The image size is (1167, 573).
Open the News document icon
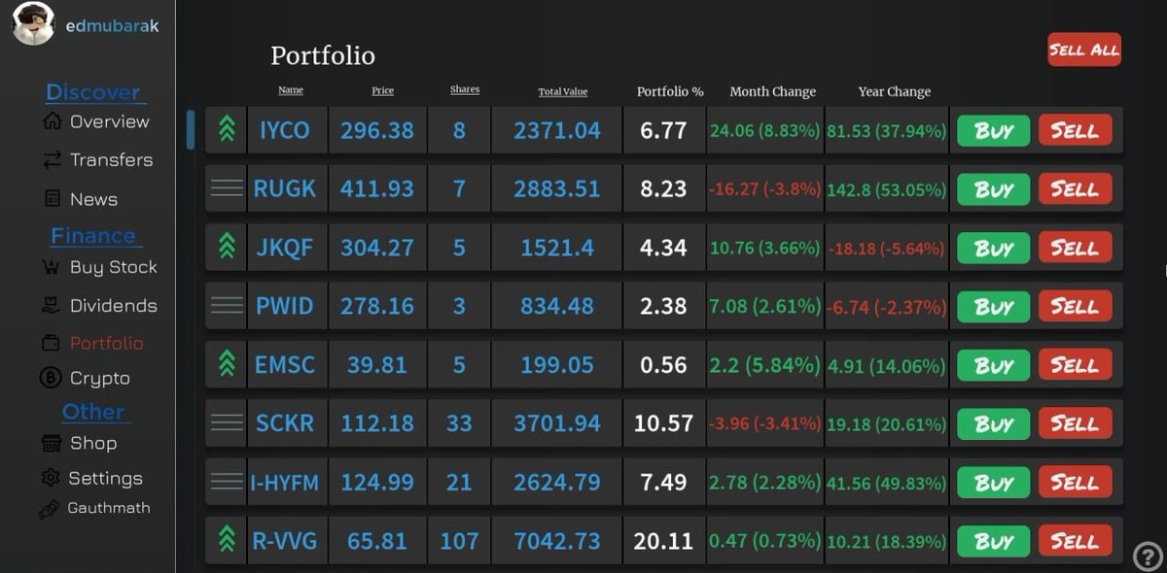pos(53,198)
